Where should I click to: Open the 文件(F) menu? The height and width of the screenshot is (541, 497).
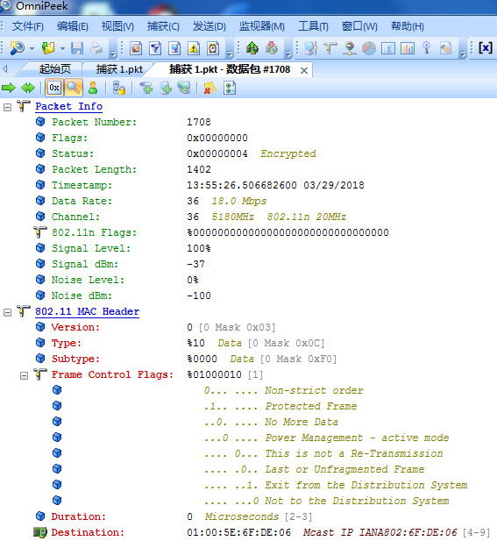point(27,26)
